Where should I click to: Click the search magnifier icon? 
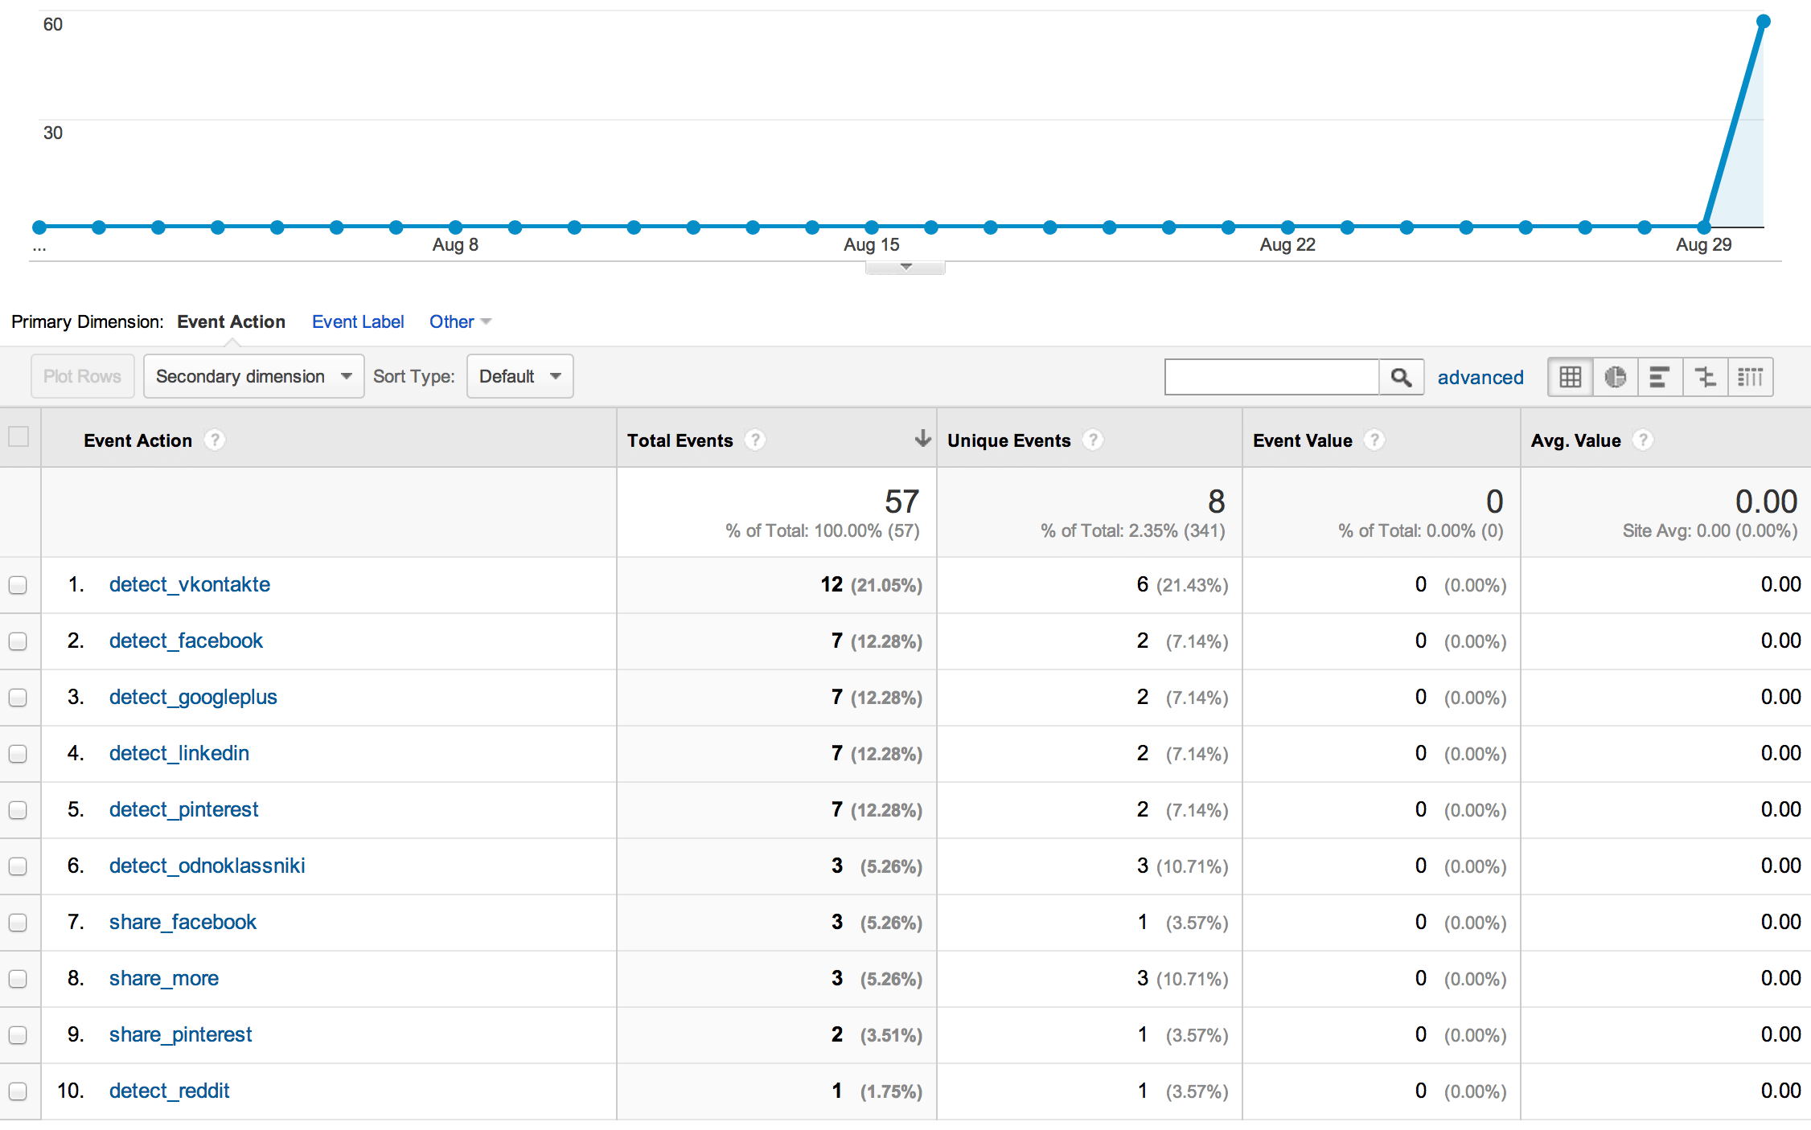click(x=1403, y=376)
